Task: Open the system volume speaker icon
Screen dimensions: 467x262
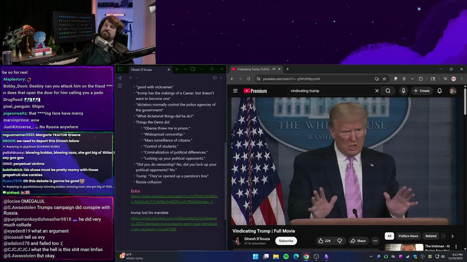Action: [443, 257]
